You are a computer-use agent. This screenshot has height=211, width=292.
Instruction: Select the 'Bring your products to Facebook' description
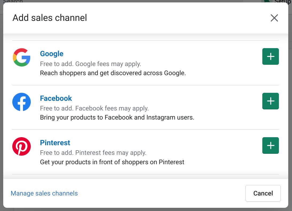[x=117, y=117]
